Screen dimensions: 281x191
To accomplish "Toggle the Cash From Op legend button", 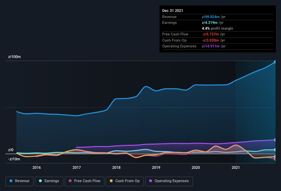I will click(x=125, y=181).
